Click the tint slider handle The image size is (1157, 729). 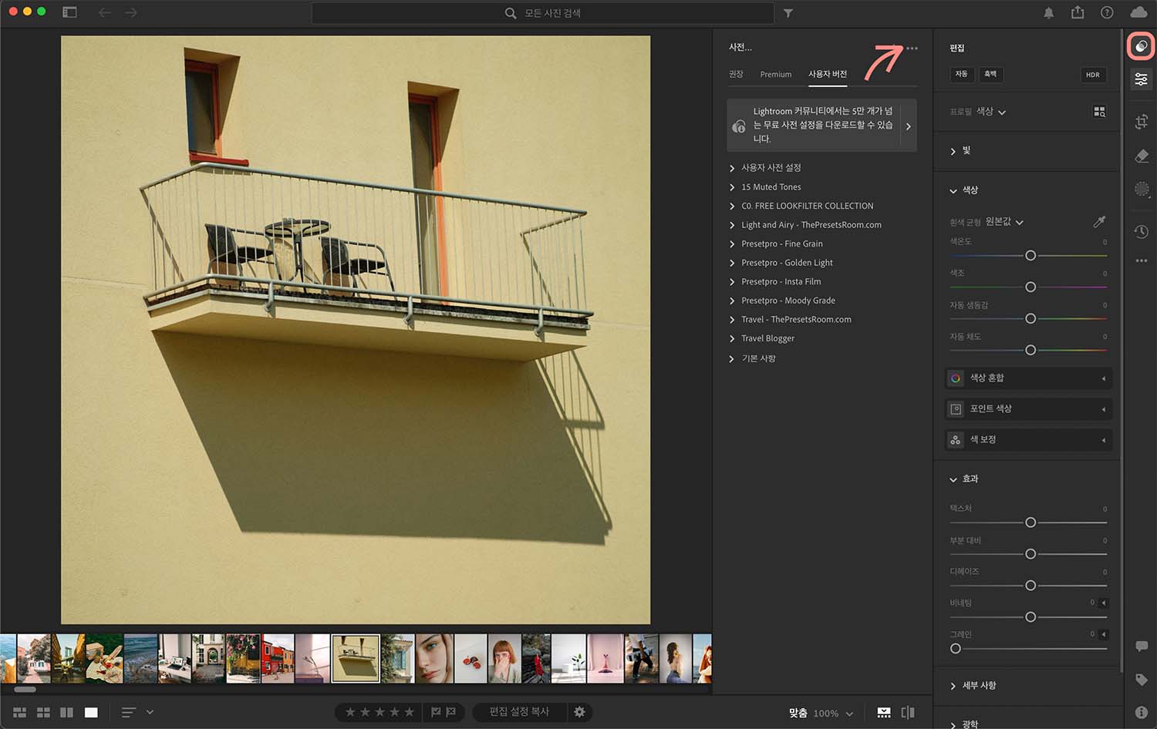point(1031,287)
